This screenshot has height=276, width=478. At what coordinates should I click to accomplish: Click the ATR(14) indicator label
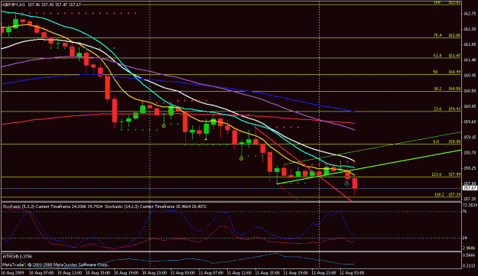click(17, 257)
